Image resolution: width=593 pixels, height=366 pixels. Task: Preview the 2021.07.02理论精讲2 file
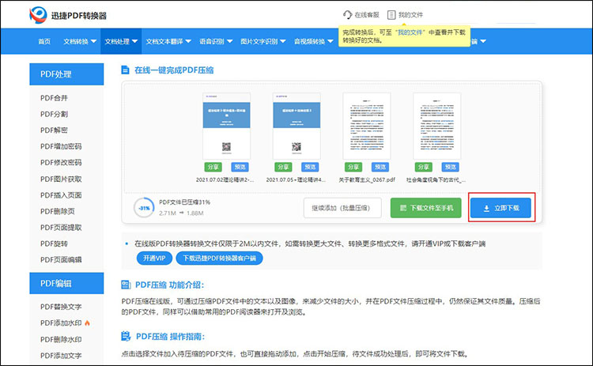[x=240, y=167]
